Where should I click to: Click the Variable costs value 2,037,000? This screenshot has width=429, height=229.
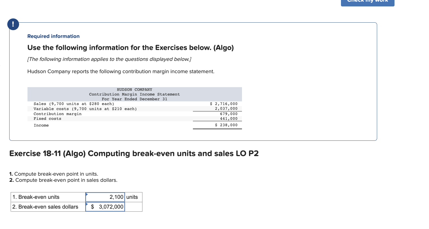click(228, 109)
